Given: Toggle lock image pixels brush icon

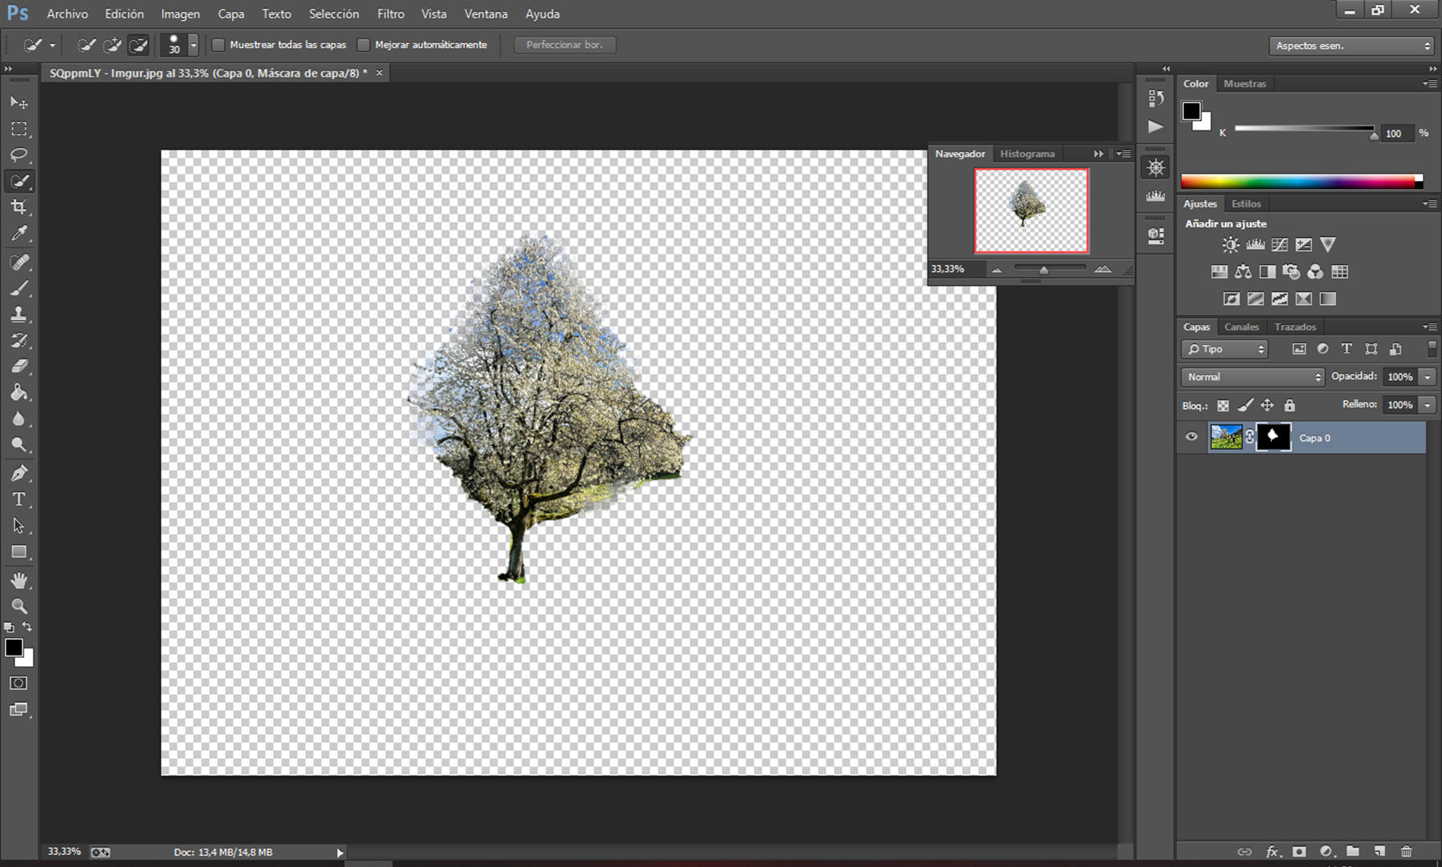Looking at the screenshot, I should 1245,406.
